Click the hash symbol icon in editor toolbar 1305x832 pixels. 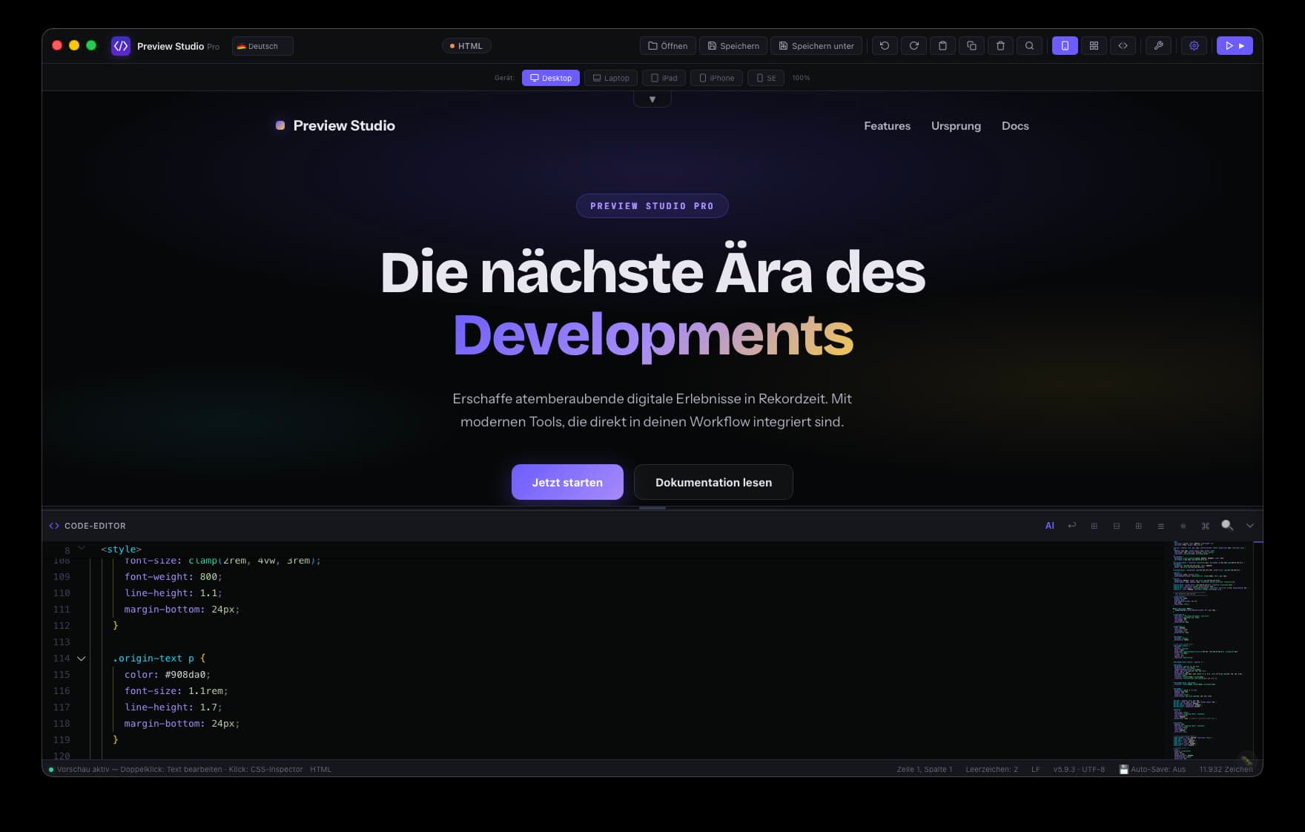[x=1183, y=526]
